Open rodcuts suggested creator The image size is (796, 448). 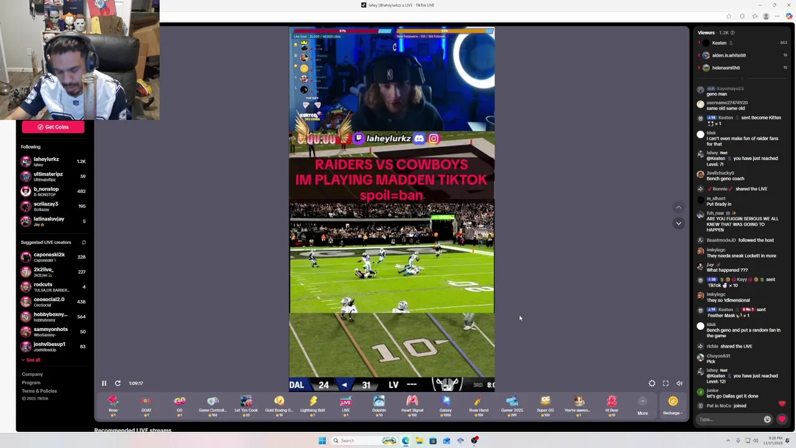point(53,286)
